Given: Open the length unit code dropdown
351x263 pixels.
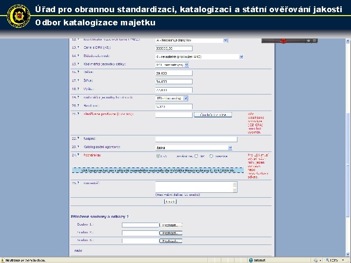Looking at the screenshot, I should coord(187,65).
